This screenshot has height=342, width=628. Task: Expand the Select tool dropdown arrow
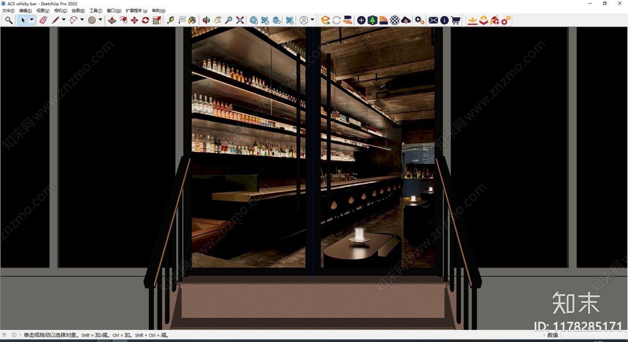(x=32, y=20)
